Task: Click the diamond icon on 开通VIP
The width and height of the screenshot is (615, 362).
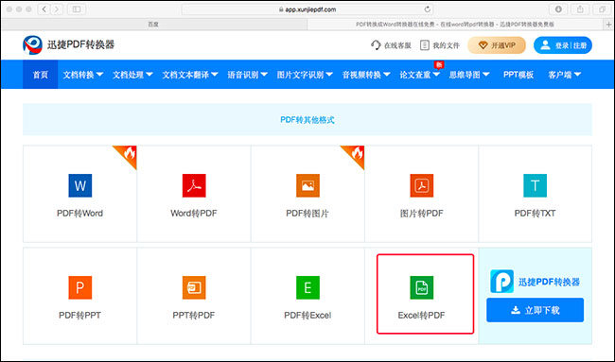Action: coord(483,45)
